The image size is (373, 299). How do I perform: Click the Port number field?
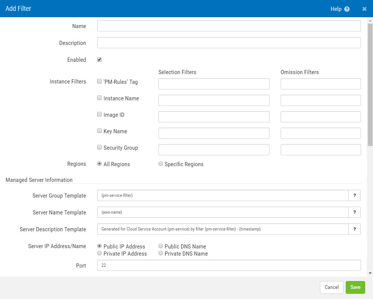coord(229,265)
